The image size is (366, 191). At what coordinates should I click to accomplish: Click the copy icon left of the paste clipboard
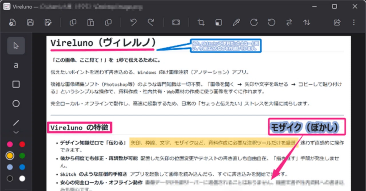[73, 23]
